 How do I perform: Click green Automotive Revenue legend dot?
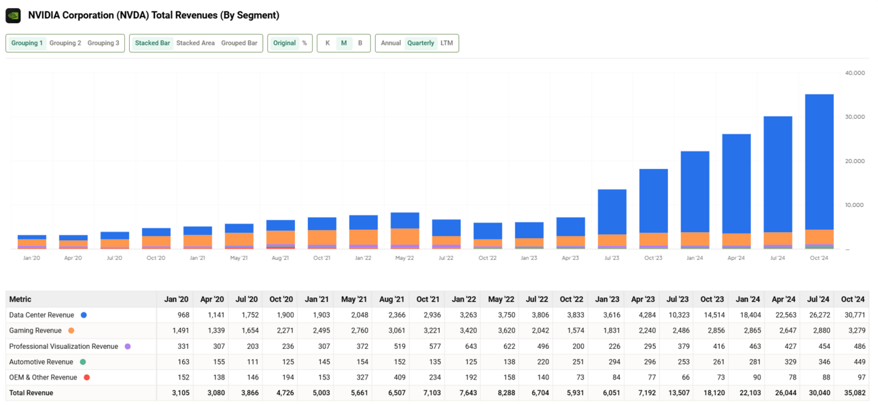(83, 362)
